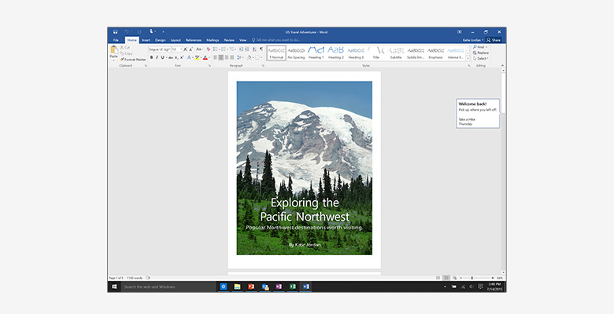The height and width of the screenshot is (314, 614).
Task: Toggle Bold formatting
Action: pos(151,57)
